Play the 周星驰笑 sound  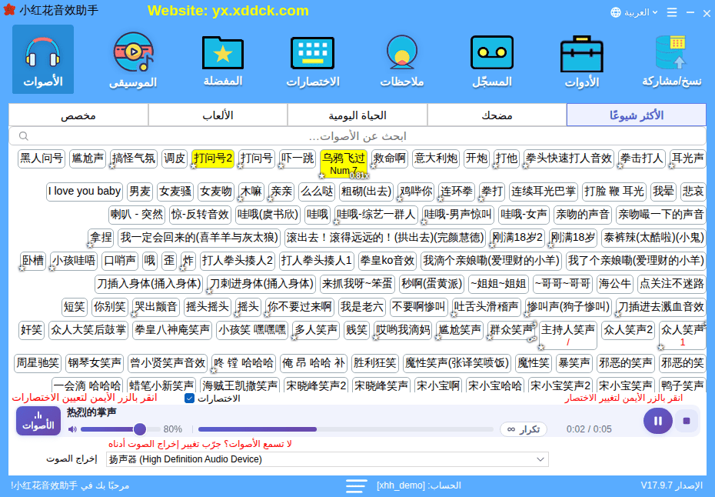pos(38,363)
